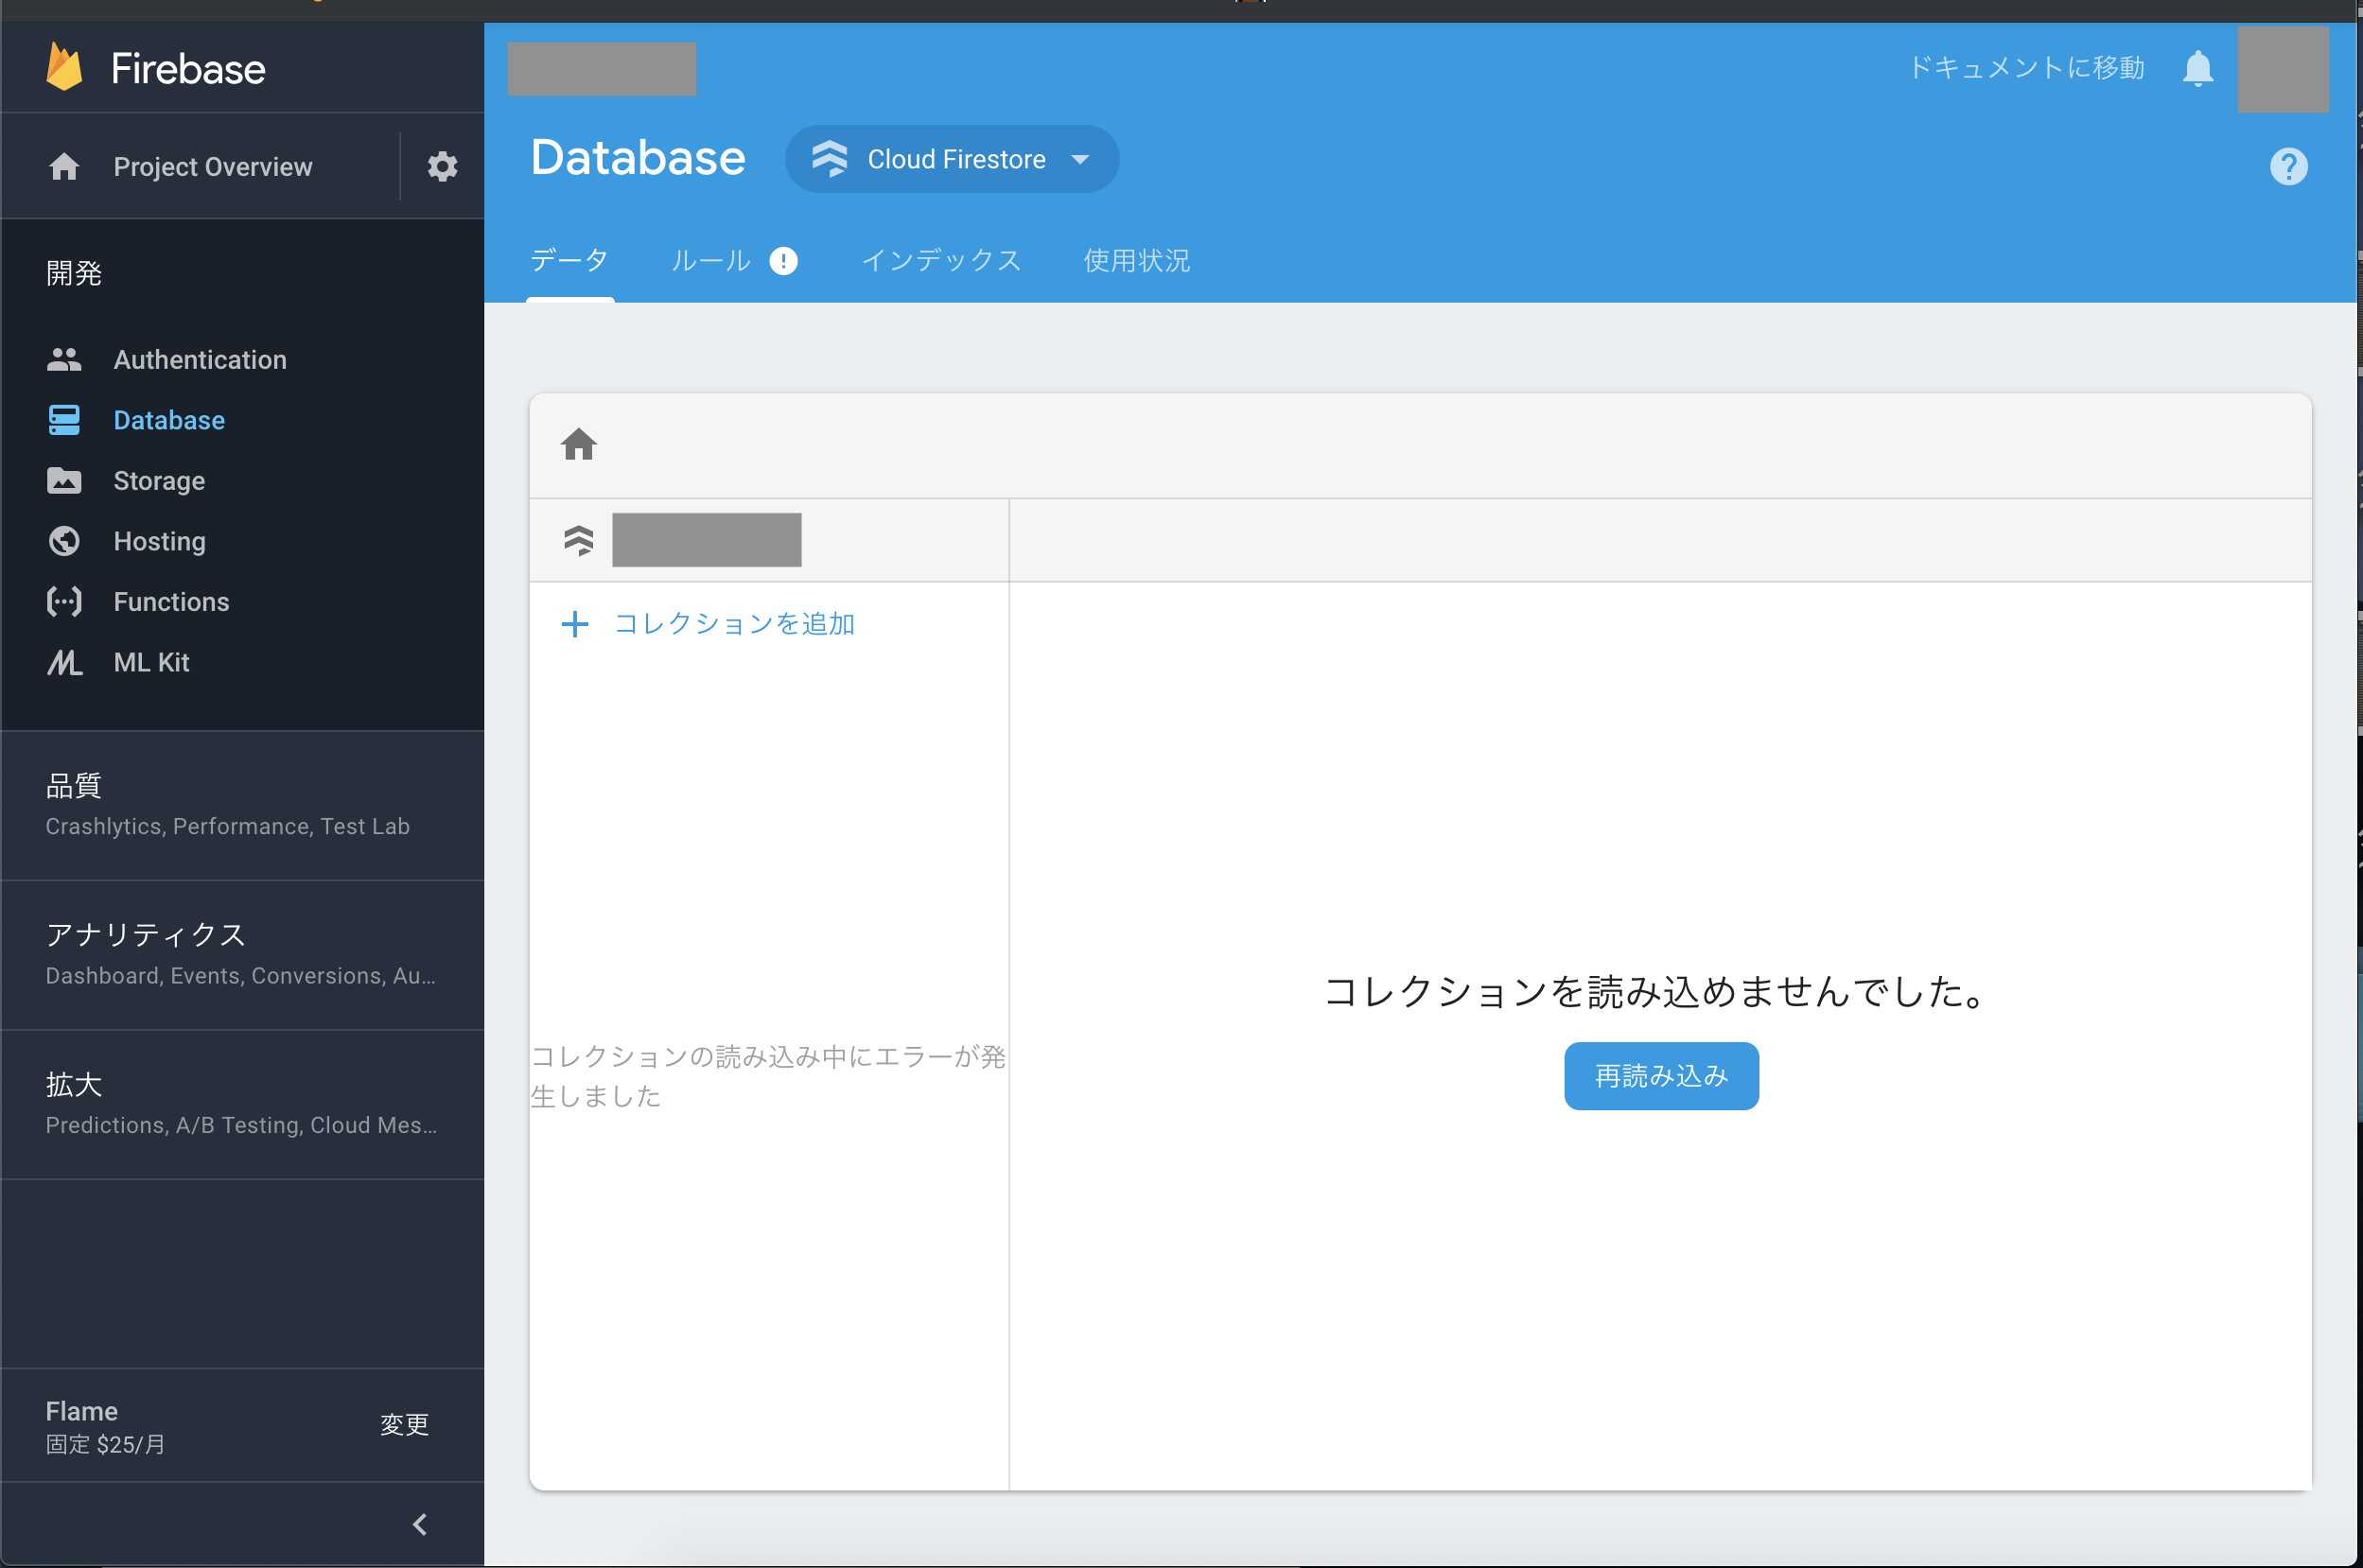Image resolution: width=2363 pixels, height=1568 pixels.
Task: Click the ML Kit icon
Action: click(x=64, y=662)
